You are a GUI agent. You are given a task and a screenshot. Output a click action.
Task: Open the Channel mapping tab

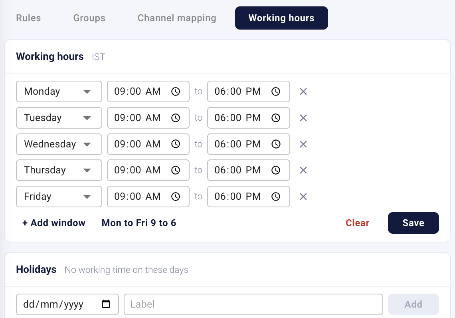pos(177,18)
